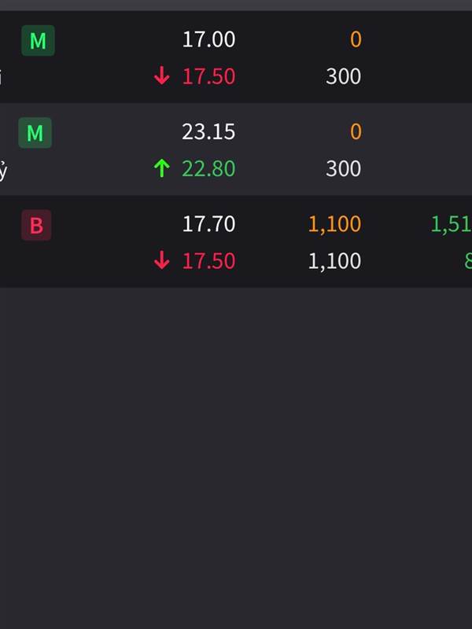The height and width of the screenshot is (629, 472).
Task: Select the white 23.15 order price
Action: (208, 131)
